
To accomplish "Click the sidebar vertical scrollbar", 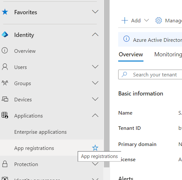I will 107,84.
